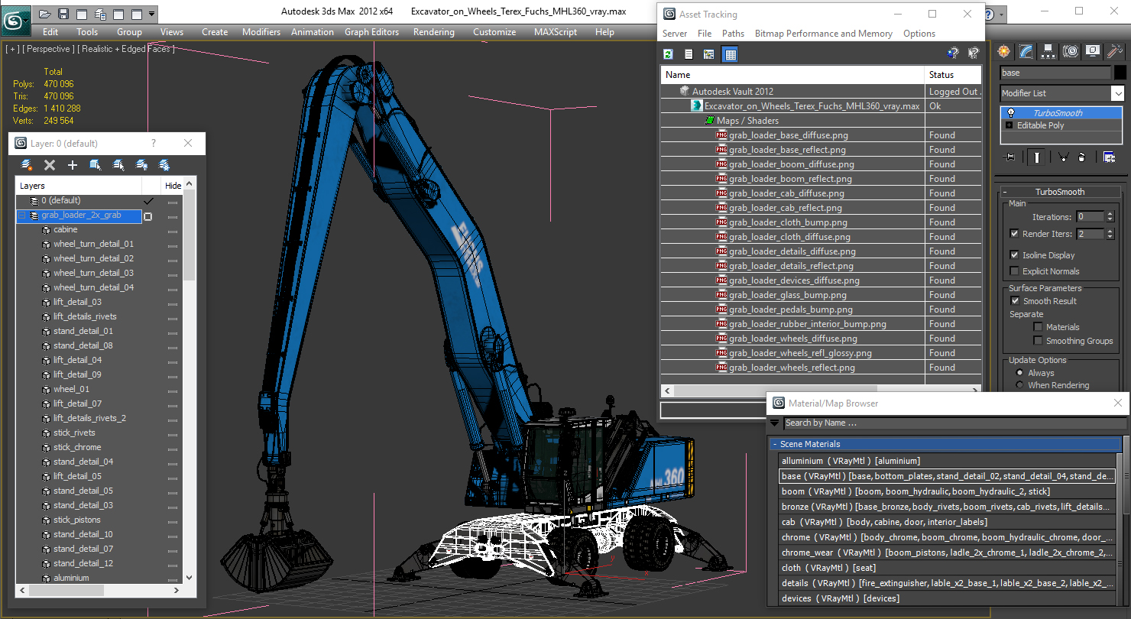
Task: Open the Quick Access toolbar dropdown arrow
Action: coord(151,14)
